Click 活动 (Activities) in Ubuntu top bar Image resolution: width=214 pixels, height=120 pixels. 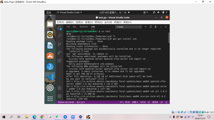49,12
